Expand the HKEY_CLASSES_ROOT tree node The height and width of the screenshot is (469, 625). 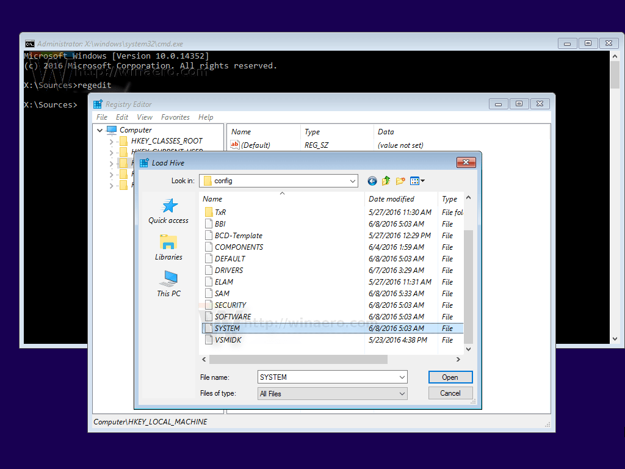tap(111, 141)
